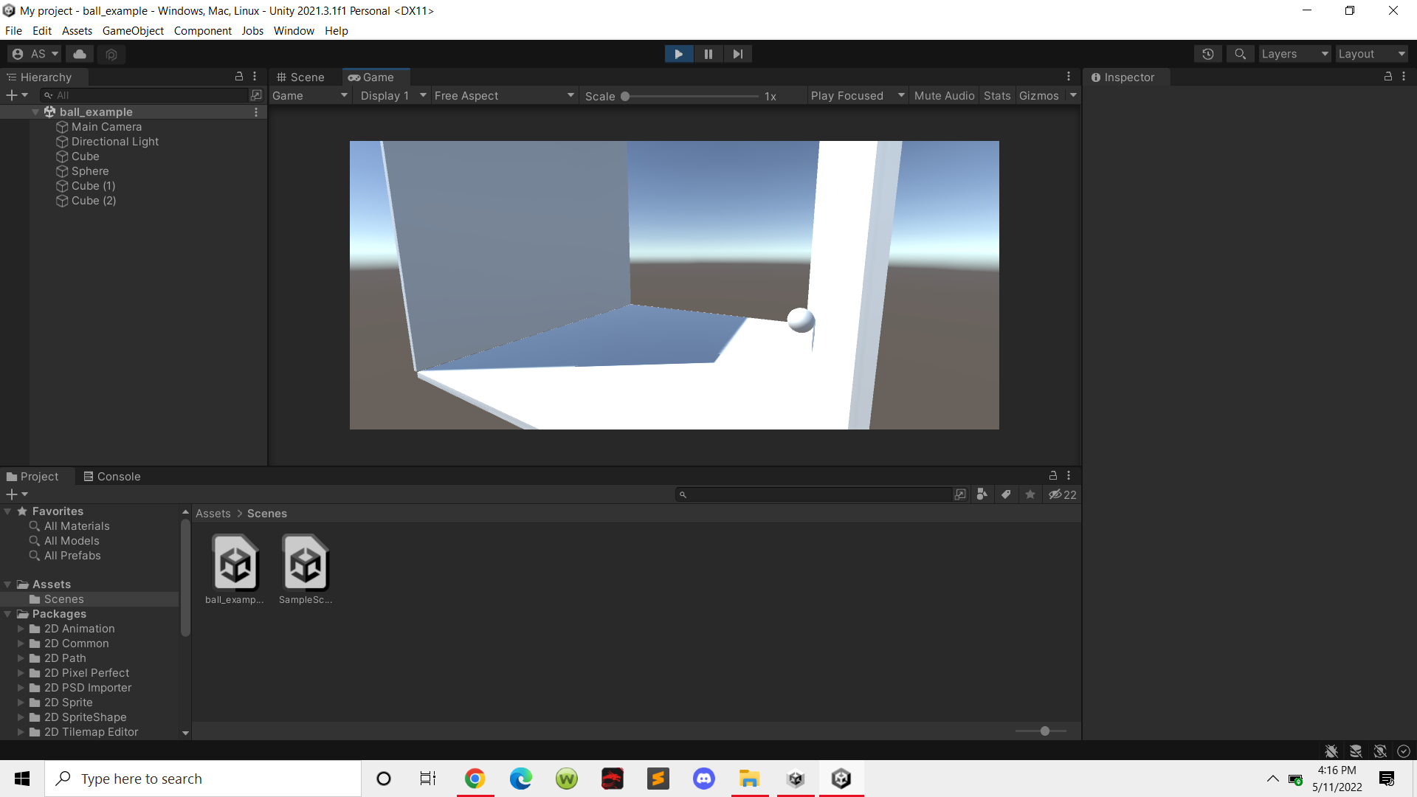The height and width of the screenshot is (797, 1417).
Task: Open the Game view options menu
Action: (1069, 77)
